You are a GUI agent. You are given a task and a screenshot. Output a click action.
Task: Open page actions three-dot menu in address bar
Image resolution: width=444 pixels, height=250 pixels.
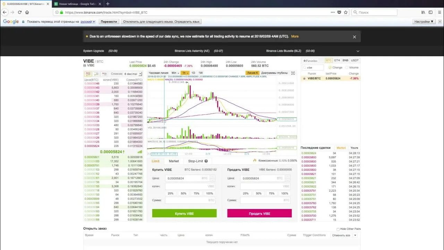coord(332,12)
